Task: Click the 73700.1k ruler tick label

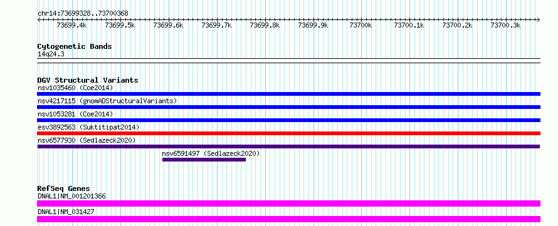Action: tap(409, 25)
